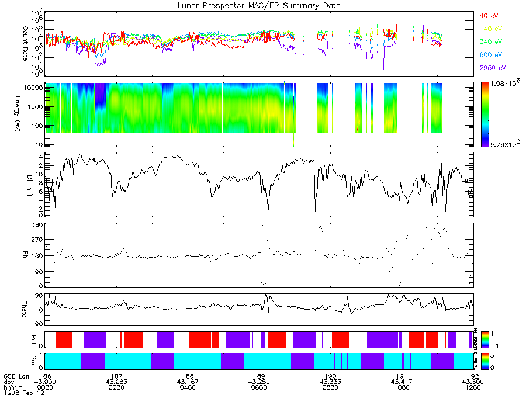526x409 pixels.
Task: Click the day-of-year value "43.333"
Action: [x=330, y=382]
